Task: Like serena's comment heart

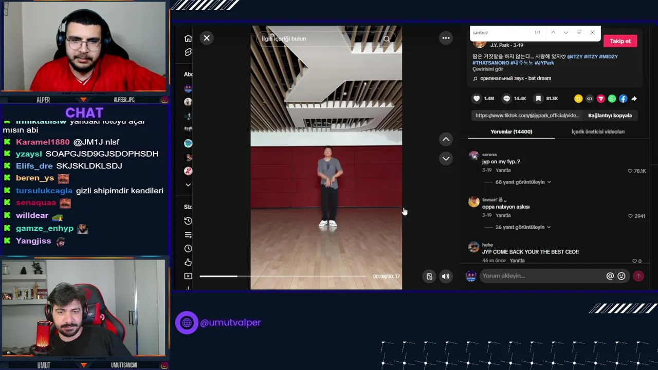Action: point(630,171)
